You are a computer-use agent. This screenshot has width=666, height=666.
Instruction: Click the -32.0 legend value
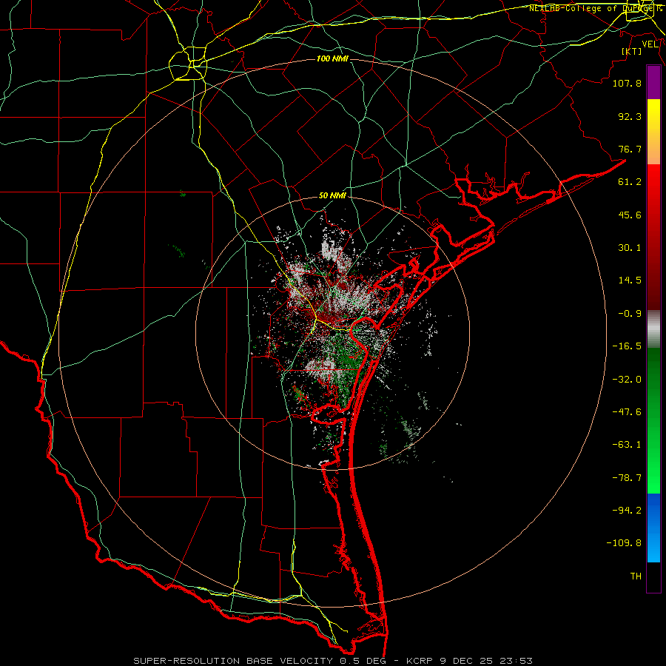coord(627,380)
